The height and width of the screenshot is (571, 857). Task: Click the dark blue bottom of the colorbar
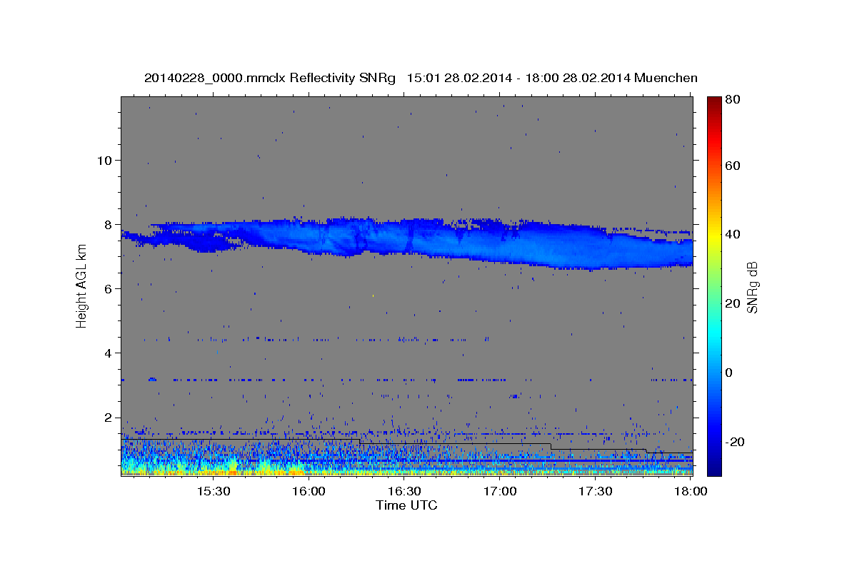(714, 468)
